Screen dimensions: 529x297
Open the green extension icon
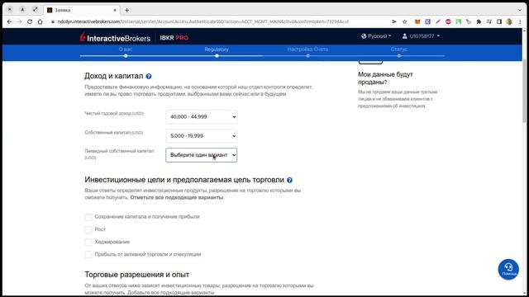[458, 21]
